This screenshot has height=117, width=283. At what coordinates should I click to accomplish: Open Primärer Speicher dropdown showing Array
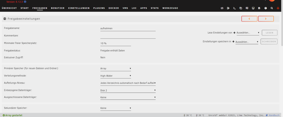(116, 68)
